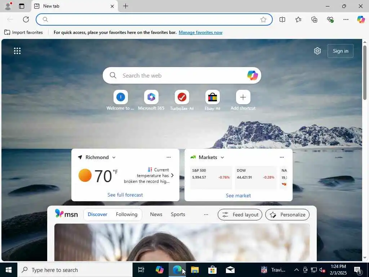369x277 pixels.
Task: Select the S&P 500 ticker
Action: point(211,177)
